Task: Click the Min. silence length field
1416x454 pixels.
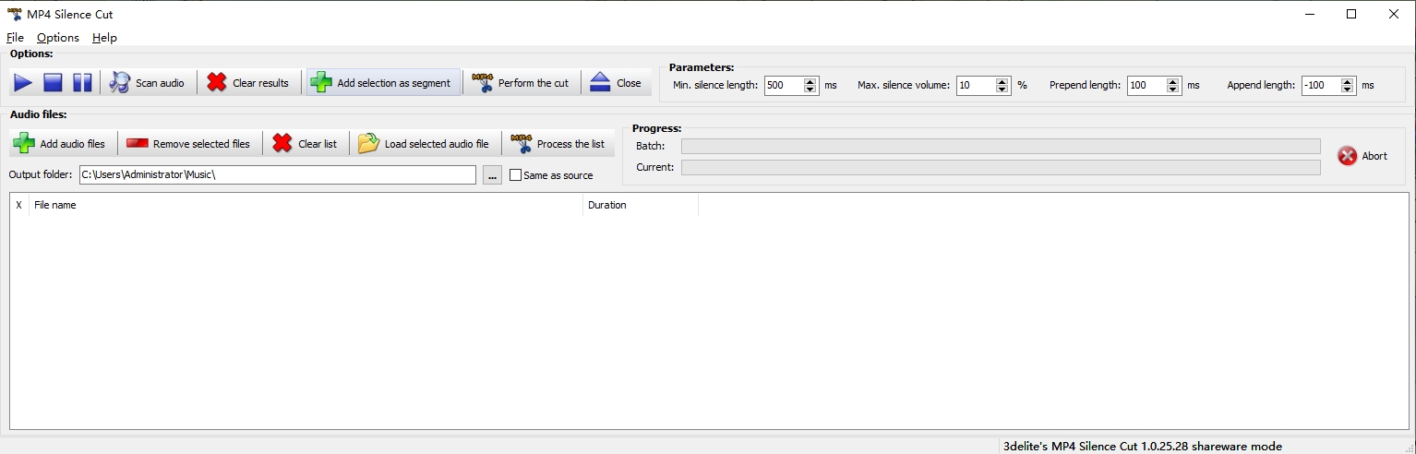Action: point(784,85)
